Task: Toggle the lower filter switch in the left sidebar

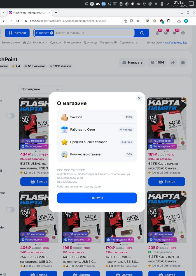Action: tap(10, 210)
